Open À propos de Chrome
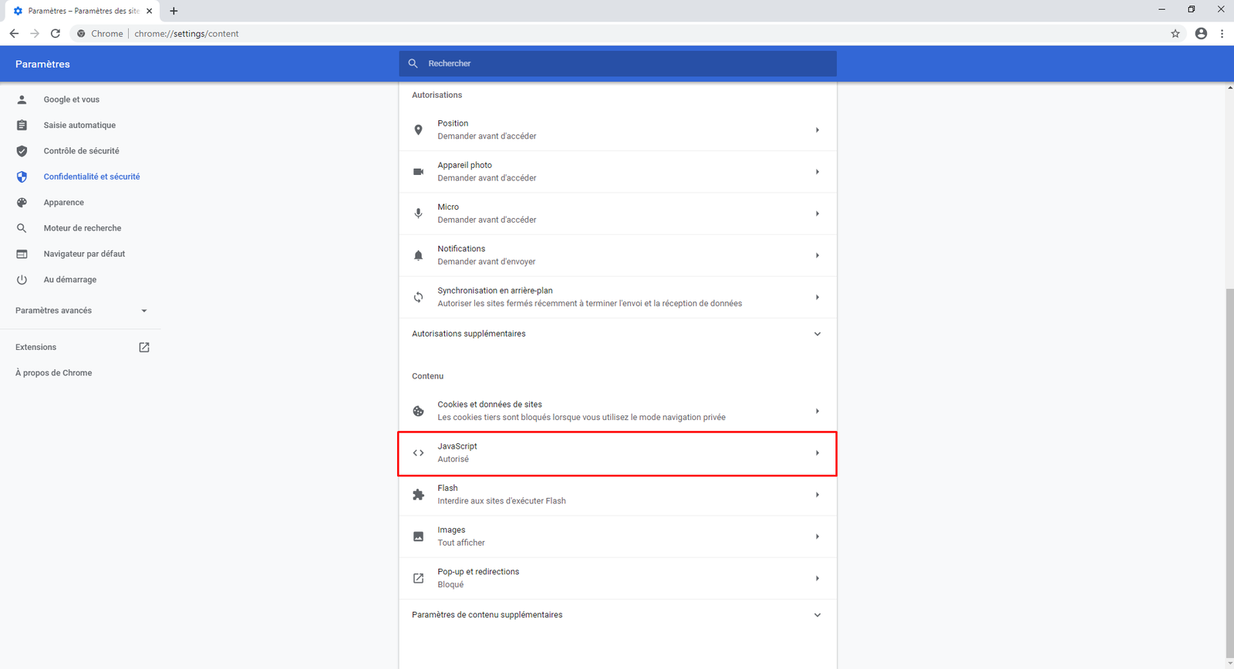The image size is (1234, 669). tap(53, 373)
